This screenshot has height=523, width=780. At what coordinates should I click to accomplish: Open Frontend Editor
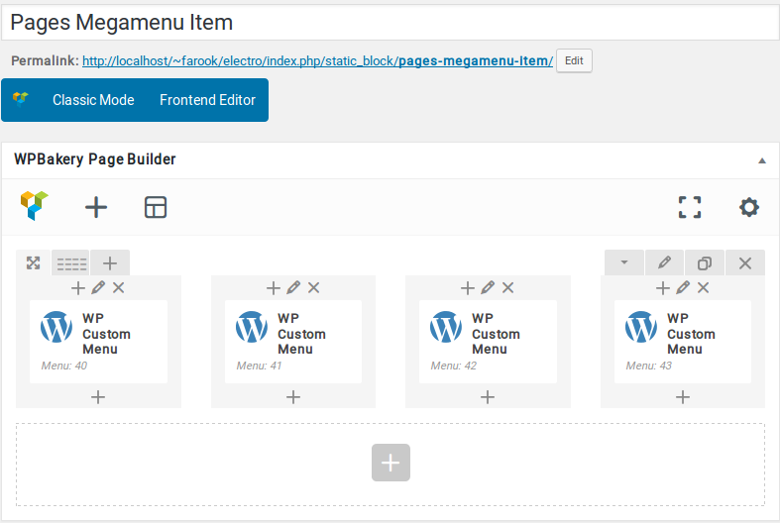point(207,100)
